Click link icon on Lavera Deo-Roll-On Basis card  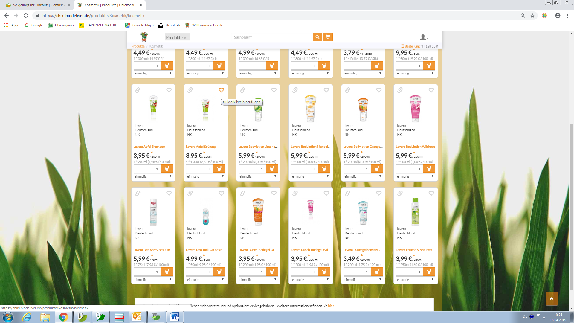pyautogui.click(x=190, y=193)
